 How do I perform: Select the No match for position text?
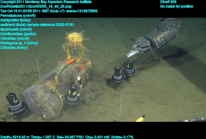tap(177, 7)
